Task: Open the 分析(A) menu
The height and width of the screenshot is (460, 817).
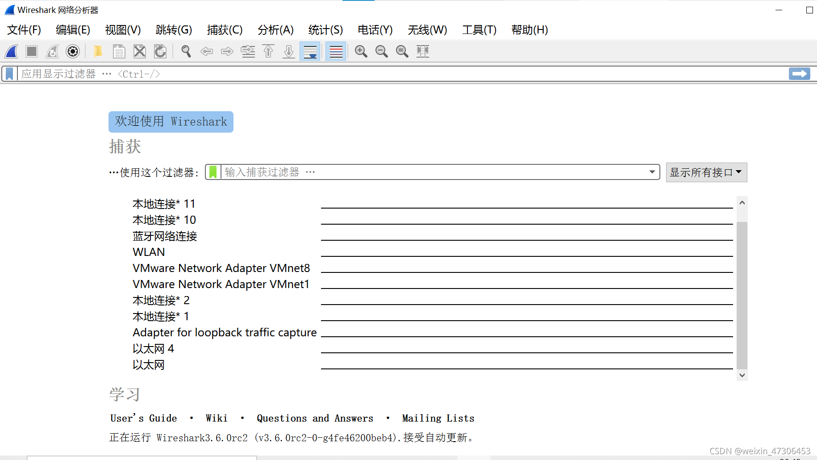Action: pos(275,30)
